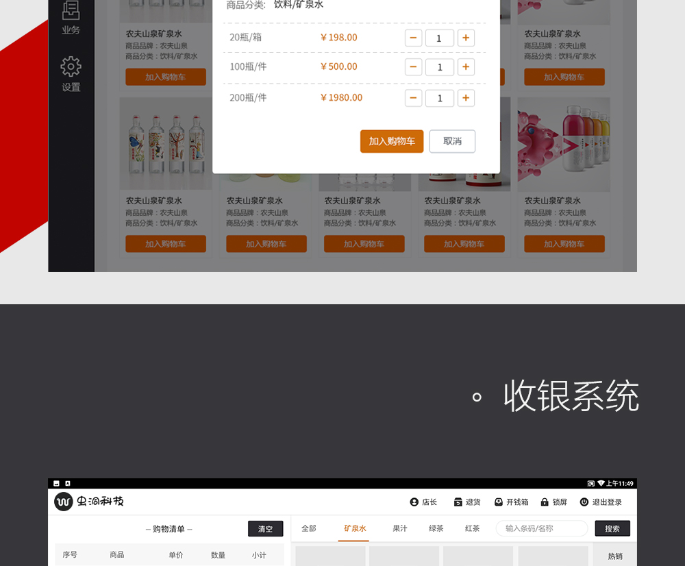This screenshot has width=685, height=566.
Task: Start a return with 退货
Action: pyautogui.click(x=467, y=502)
